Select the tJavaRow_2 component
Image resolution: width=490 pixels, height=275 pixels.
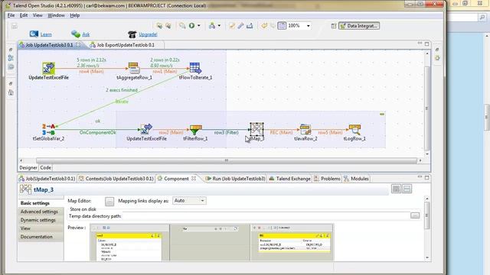[305, 129]
